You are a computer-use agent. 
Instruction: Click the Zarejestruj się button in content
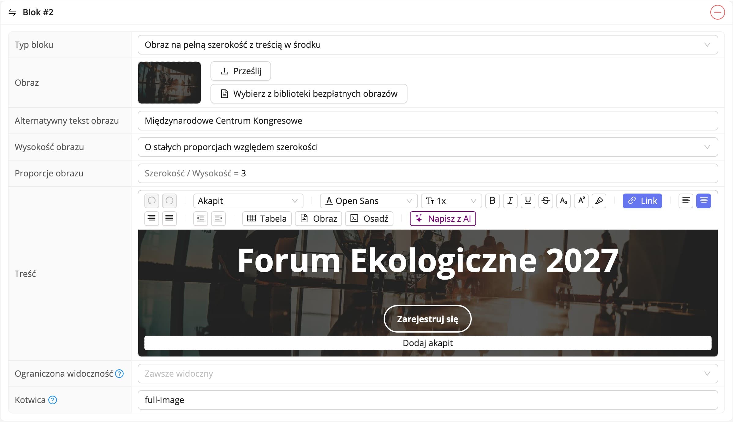pos(427,319)
